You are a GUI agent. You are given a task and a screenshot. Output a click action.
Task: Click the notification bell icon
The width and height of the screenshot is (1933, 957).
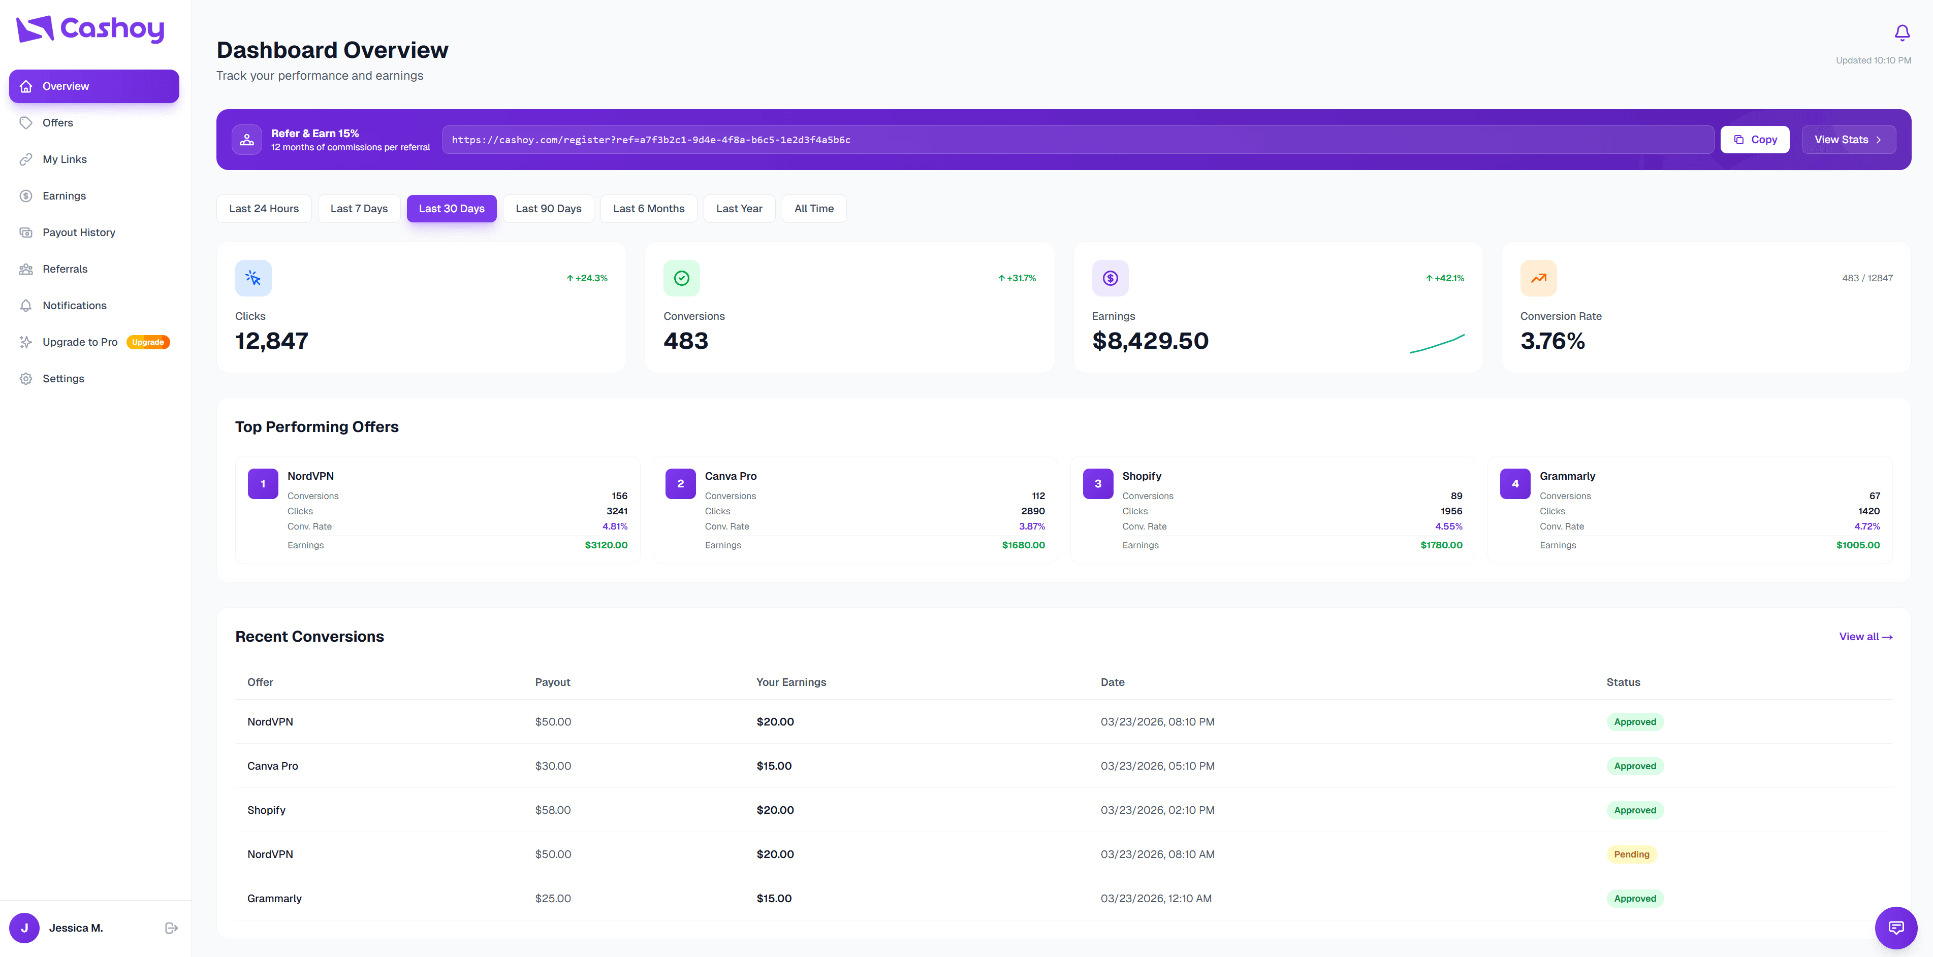[1902, 33]
